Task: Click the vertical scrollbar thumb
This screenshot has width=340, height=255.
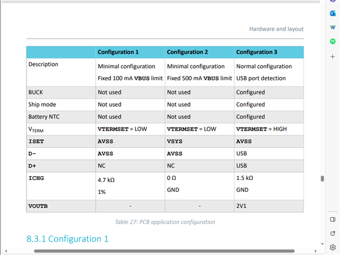Action: tap(322, 178)
